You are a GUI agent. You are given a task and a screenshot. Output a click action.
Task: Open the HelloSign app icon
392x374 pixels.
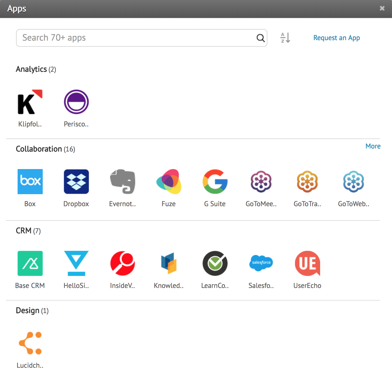tap(76, 263)
